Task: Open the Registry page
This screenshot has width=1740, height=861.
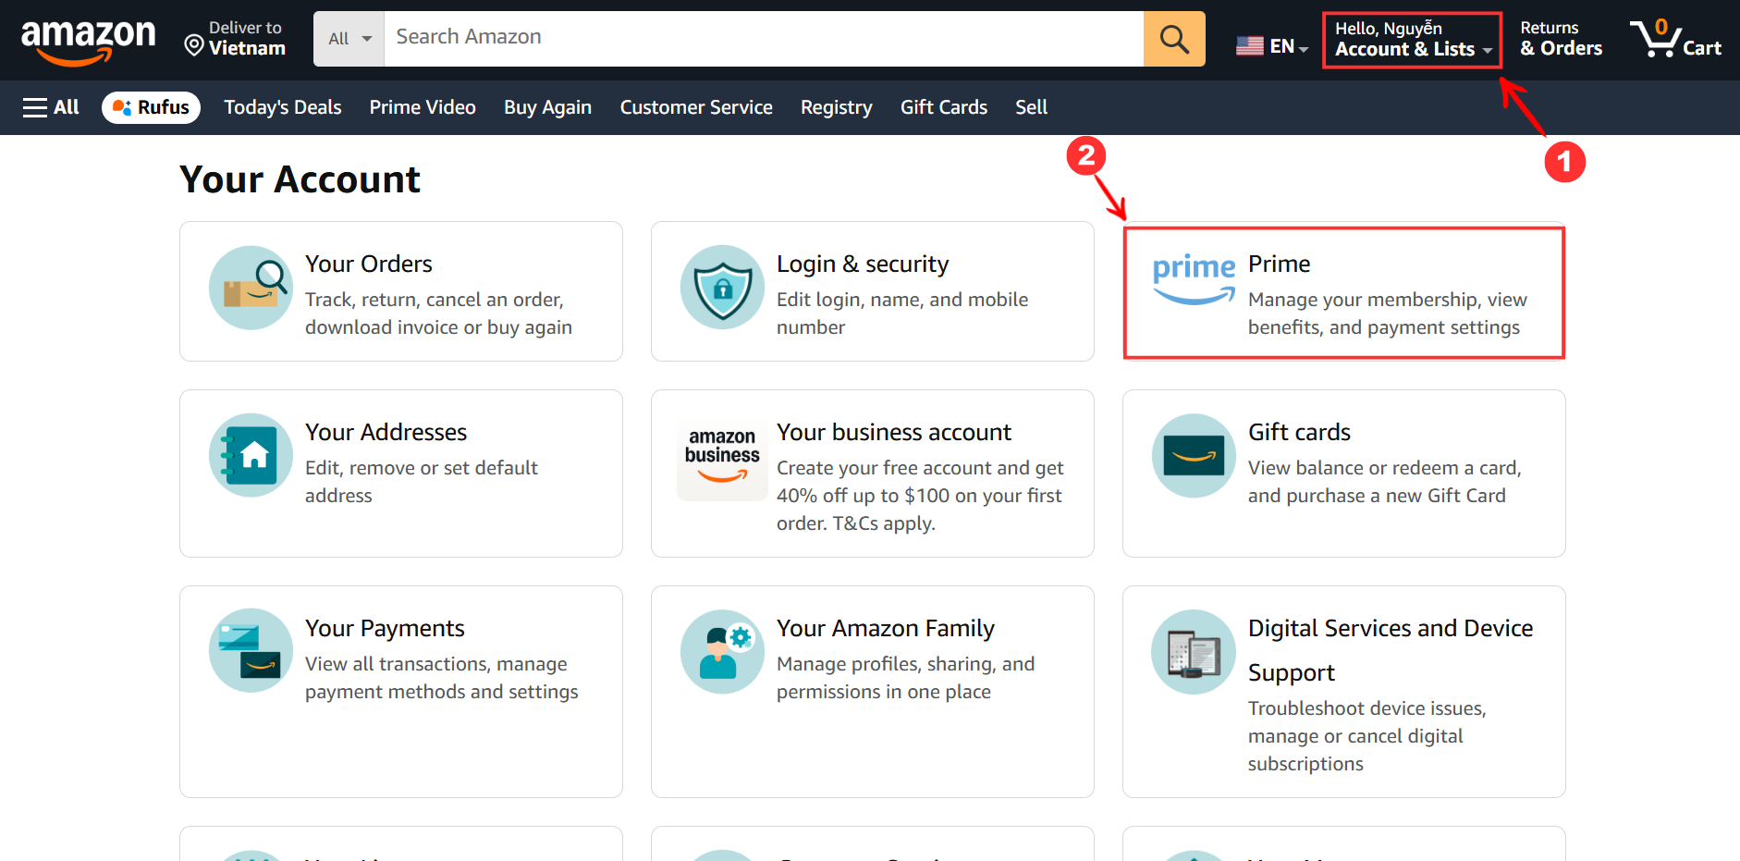Action: 837,107
